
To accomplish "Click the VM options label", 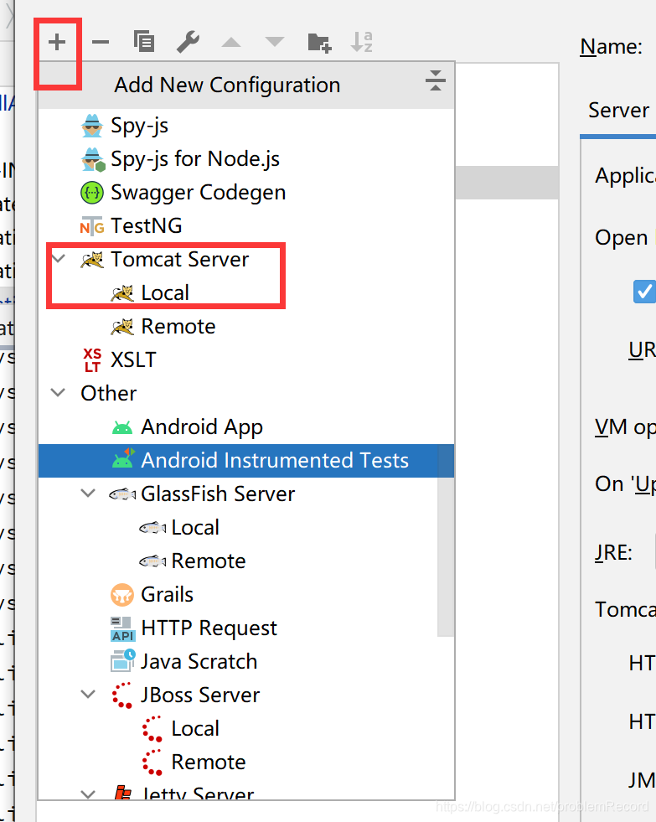I will (x=625, y=428).
